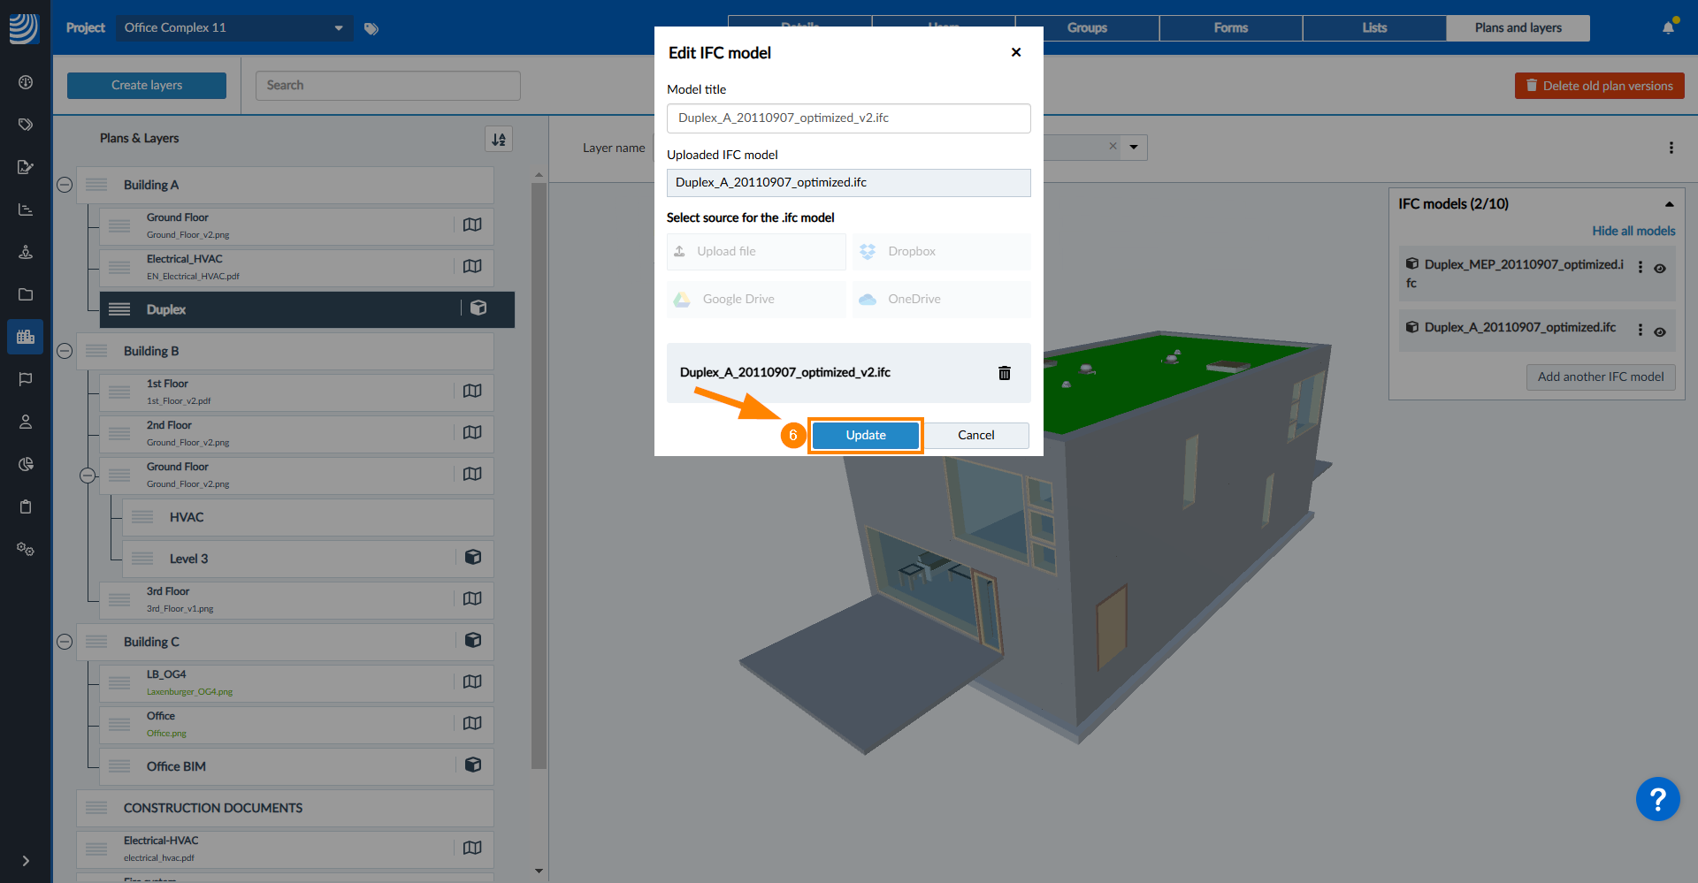
Task: Collapse the IFC models panel
Action: [x=1669, y=204]
